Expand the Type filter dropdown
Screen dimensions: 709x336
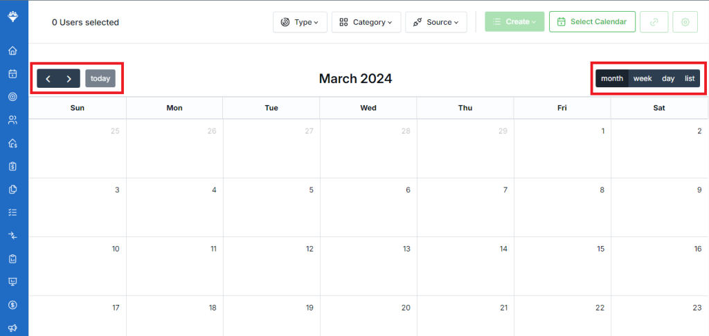(x=300, y=22)
